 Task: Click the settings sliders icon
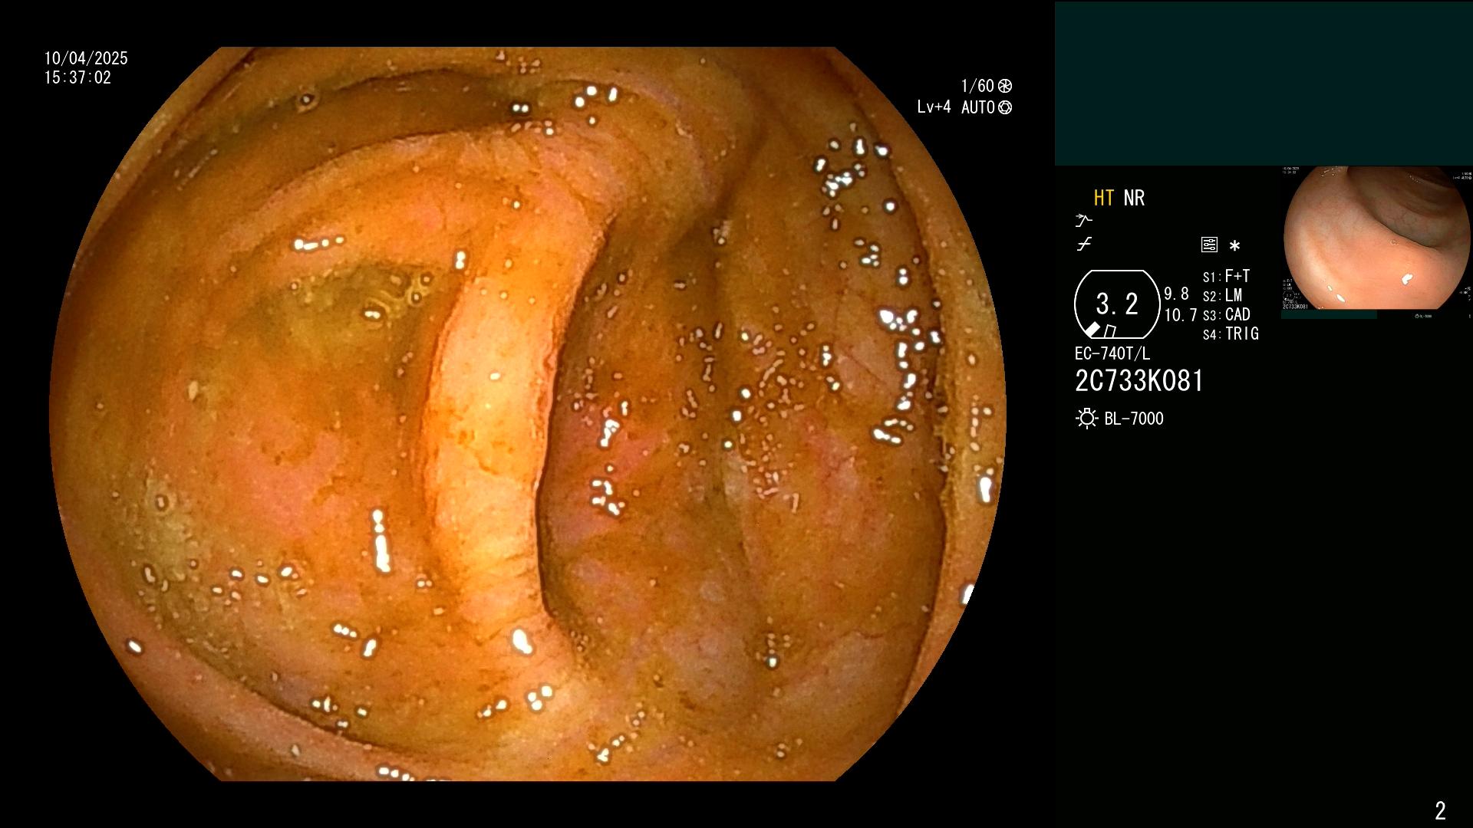pyautogui.click(x=1209, y=245)
